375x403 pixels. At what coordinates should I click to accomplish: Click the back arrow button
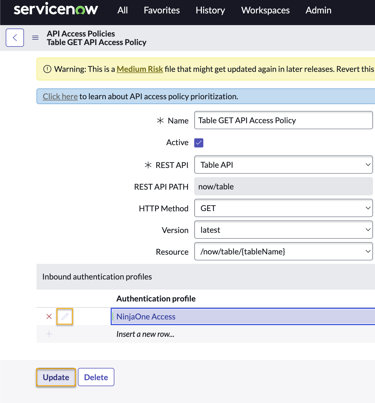[15, 38]
